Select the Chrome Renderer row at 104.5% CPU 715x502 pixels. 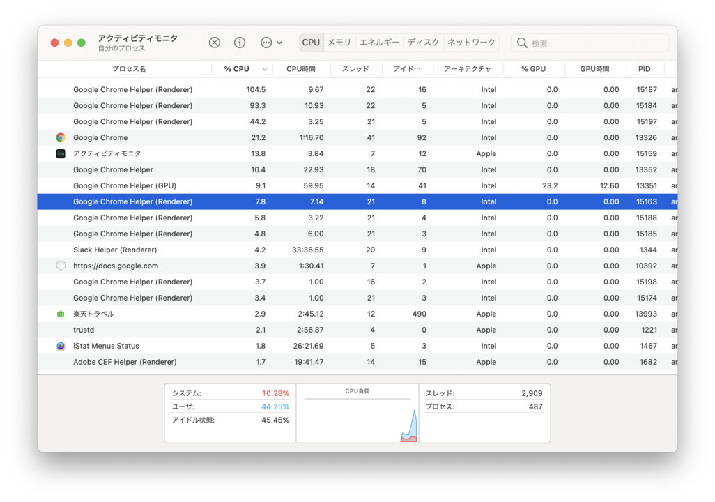pyautogui.click(x=357, y=89)
